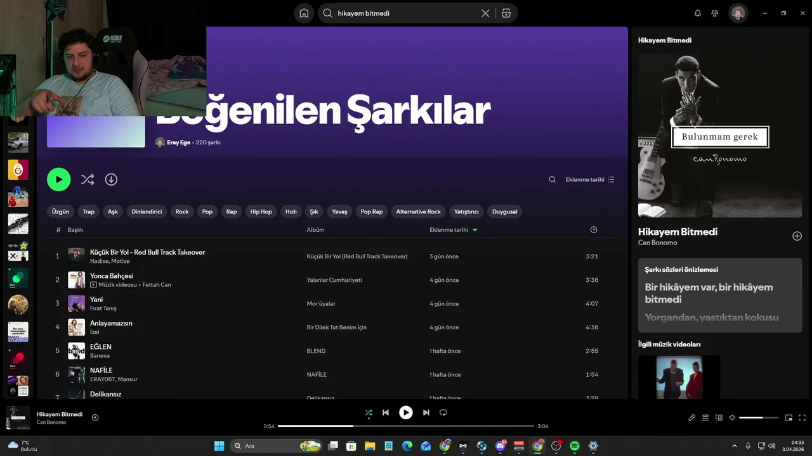Search within the playlist with magnifier icon
812x456 pixels.
click(552, 180)
